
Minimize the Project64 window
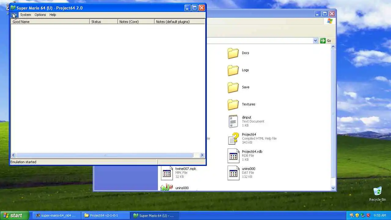188,8
